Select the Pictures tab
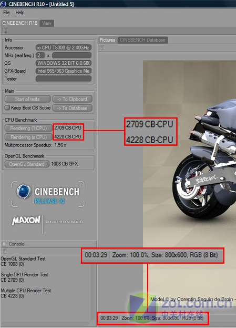Screen dimensions: 236x328 coord(107,40)
